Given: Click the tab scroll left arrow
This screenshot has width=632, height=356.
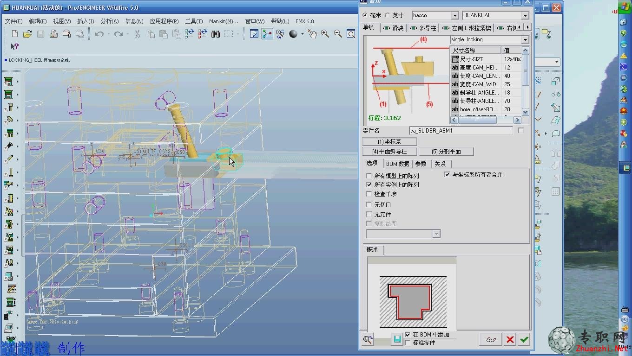Looking at the screenshot, I should coord(520,27).
